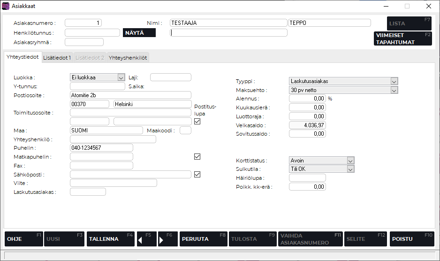Screen dimensions: 440x261
Task: Open the Luokka dropdown
Action: [121, 77]
